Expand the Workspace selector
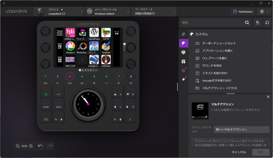 [154, 12]
